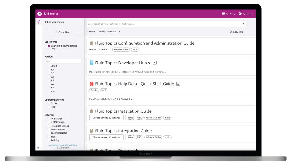Click the 45 results count text
Image resolution: width=293 pixels, height=164 pixels.
click(x=91, y=32)
